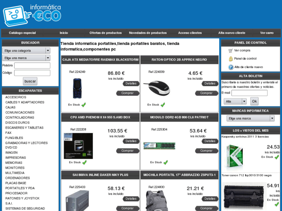The height and width of the screenshot is (211, 282).
Task: Click Ok to submit newsletter email
Action: 254,101
